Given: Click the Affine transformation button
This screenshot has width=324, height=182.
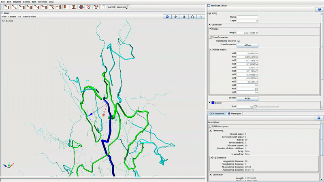Looking at the screenshot, I should pyautogui.click(x=247, y=45).
